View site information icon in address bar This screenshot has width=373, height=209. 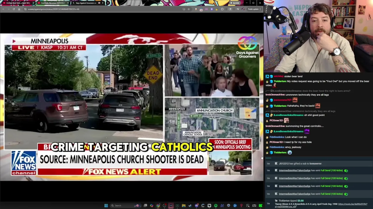(25, 9)
